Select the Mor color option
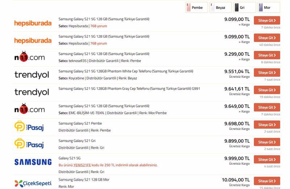Image resolution: width=290 pixels, height=189 pixels. coord(269,8)
